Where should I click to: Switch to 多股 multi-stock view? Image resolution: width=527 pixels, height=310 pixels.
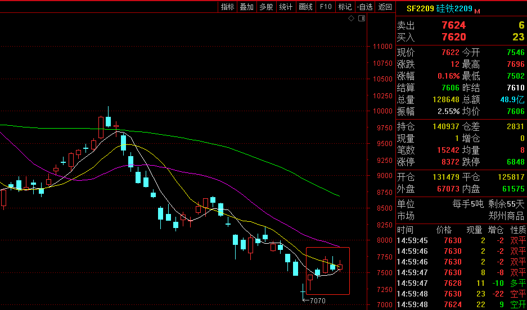(266, 7)
